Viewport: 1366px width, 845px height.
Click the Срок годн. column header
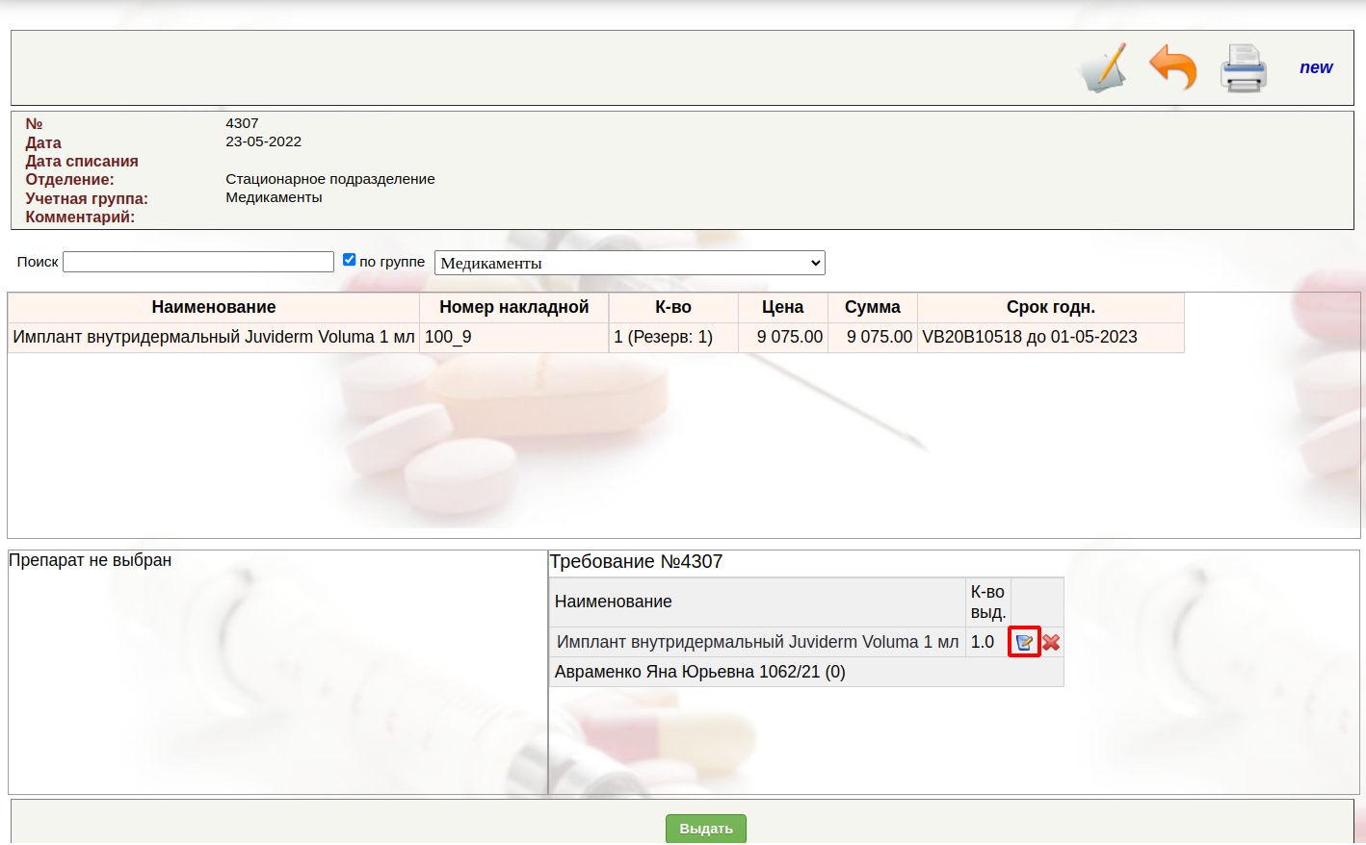pos(1050,307)
